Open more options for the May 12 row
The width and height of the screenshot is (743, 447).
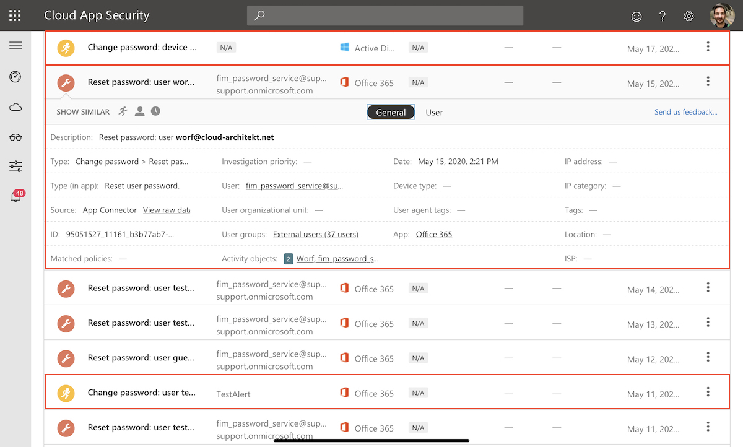708,357
